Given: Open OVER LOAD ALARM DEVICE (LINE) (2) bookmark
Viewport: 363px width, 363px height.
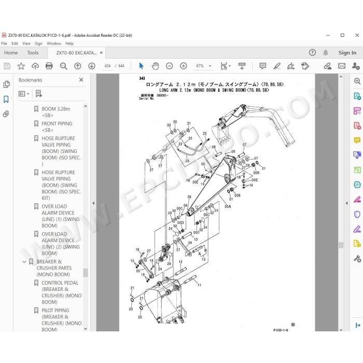Looking at the screenshot, I should (61, 244).
